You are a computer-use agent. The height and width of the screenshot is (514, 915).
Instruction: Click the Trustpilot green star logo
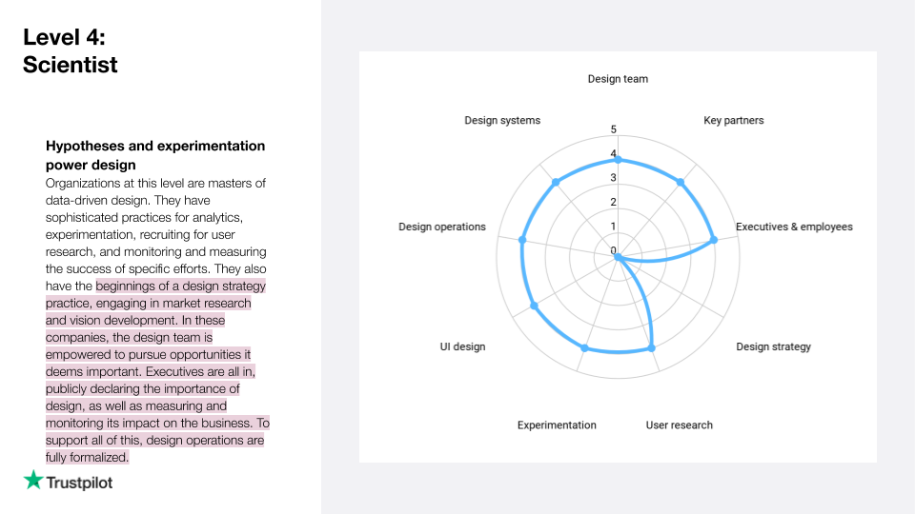(x=33, y=480)
